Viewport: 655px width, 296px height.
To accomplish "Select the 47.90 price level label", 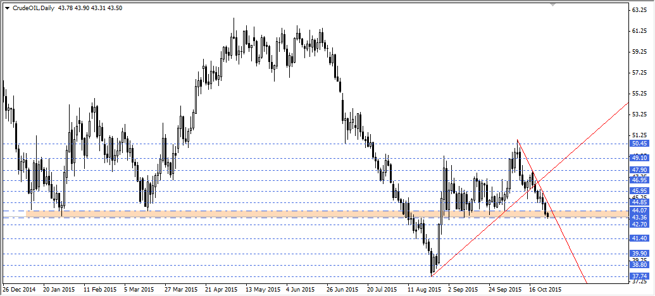I will [639, 170].
